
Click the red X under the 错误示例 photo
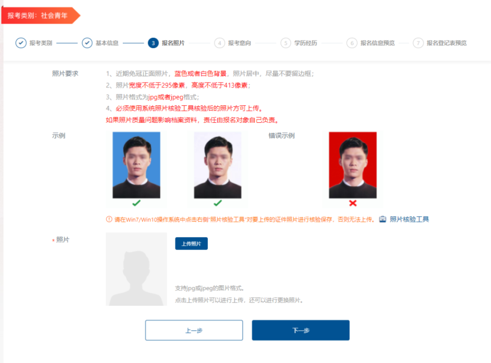(x=352, y=202)
